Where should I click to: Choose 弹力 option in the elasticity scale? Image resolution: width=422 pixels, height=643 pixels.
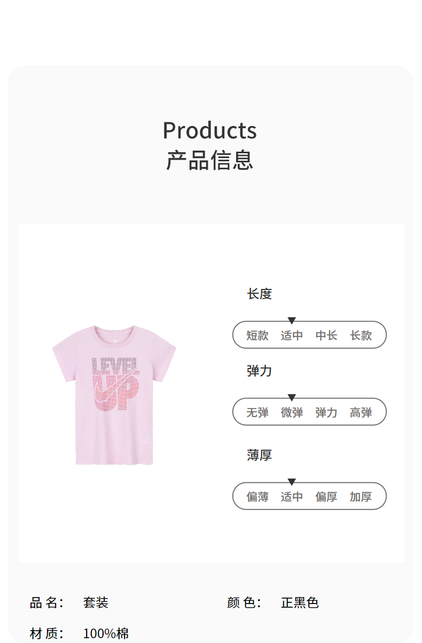326,412
